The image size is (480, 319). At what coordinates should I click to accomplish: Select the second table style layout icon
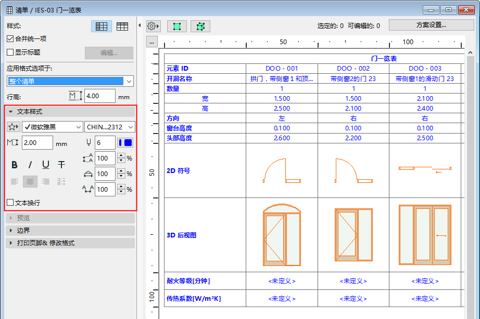click(122, 26)
